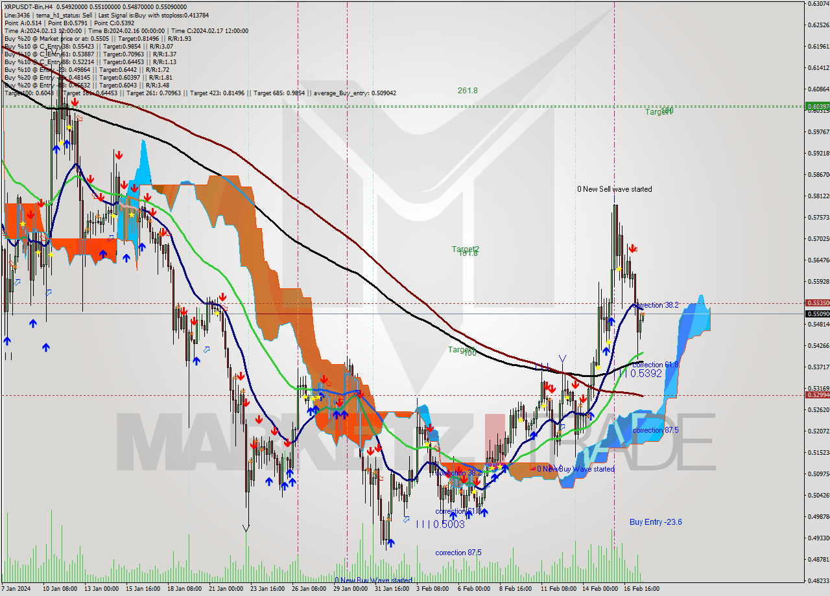Click the 0.5812 price axis label
The image size is (830, 596).
click(818, 196)
